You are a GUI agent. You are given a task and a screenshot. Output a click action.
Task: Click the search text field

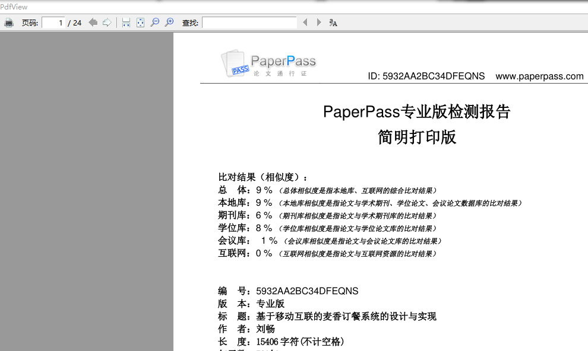249,23
